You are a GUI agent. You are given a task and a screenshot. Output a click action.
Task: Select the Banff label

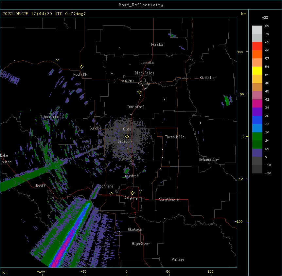coord(41,186)
